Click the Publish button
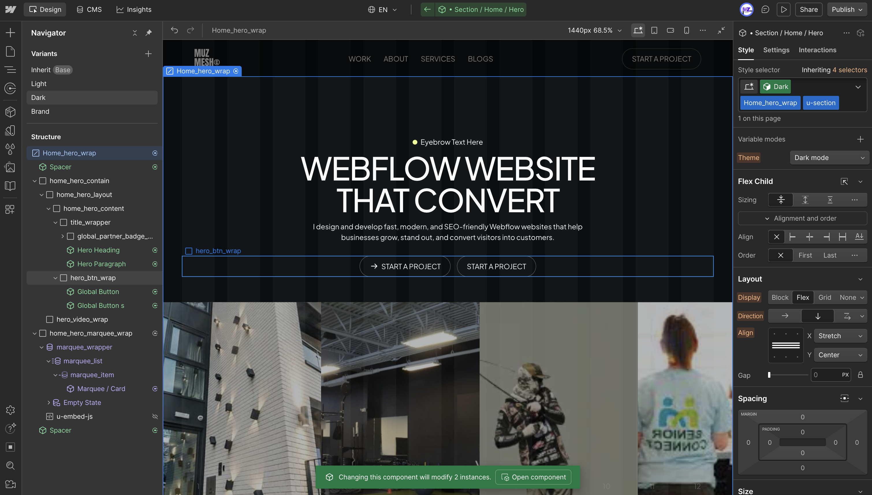 click(847, 10)
